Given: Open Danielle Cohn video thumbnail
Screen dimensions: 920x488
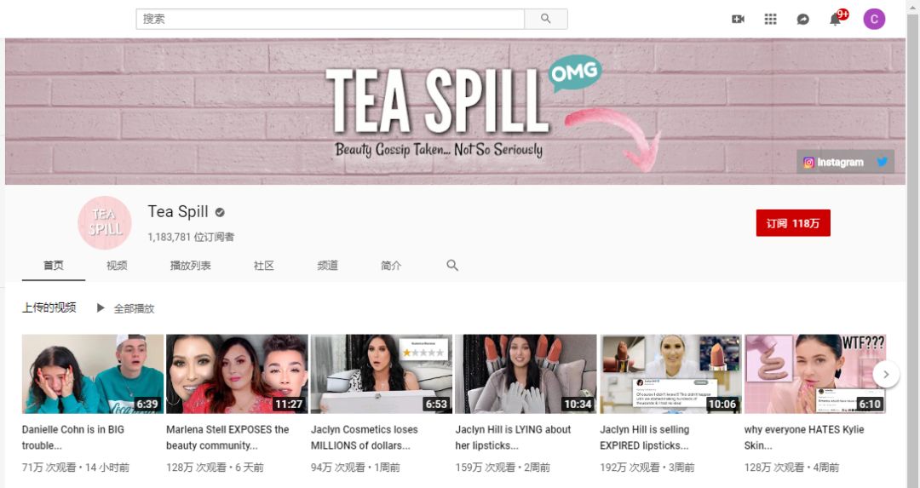Looking at the screenshot, I should [93, 374].
